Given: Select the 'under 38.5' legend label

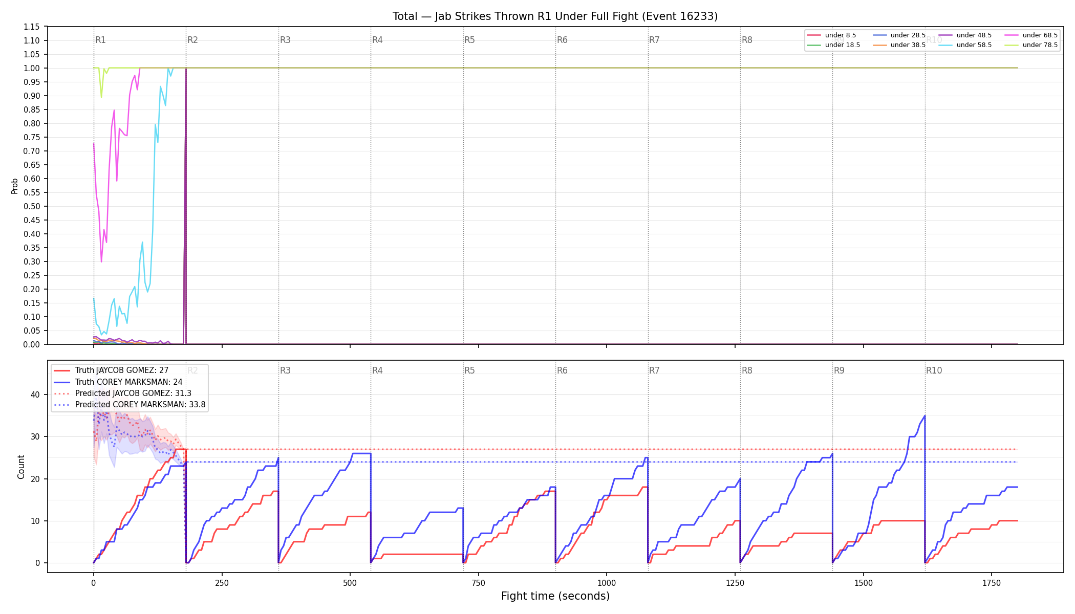Looking at the screenshot, I should coord(908,45).
